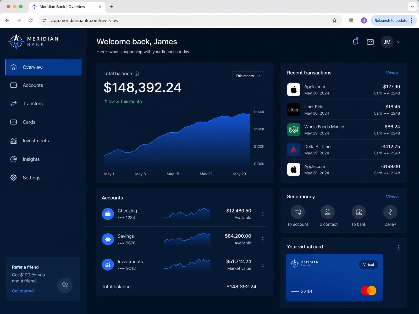View all send money options

(393, 197)
